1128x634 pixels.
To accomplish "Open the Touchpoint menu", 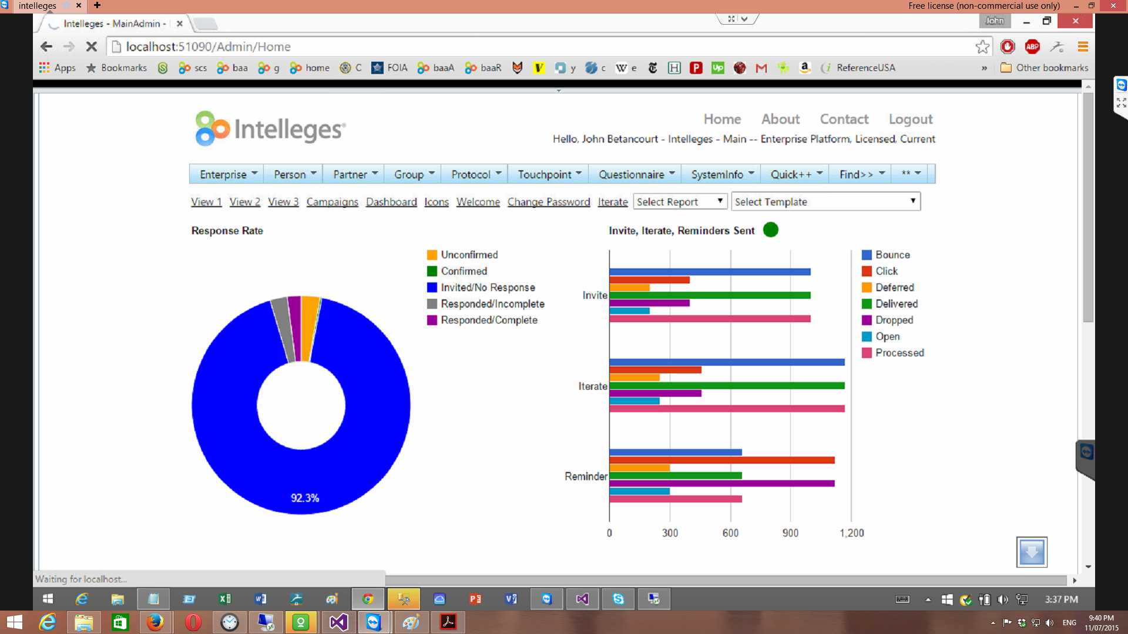I will tap(549, 174).
